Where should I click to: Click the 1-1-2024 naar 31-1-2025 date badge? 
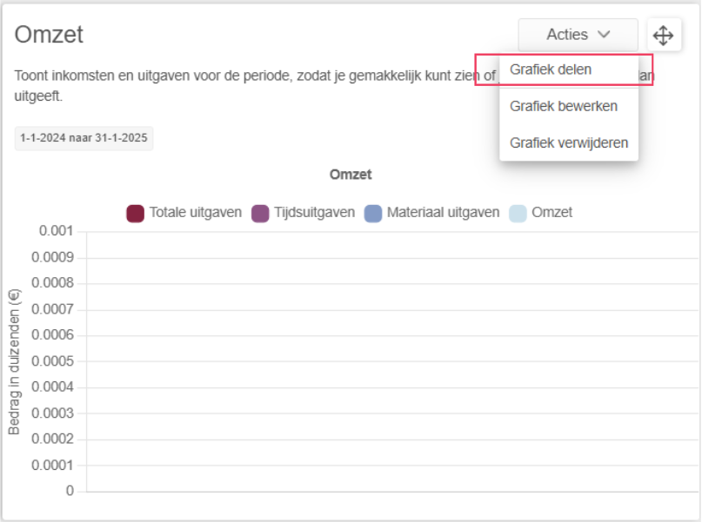(x=84, y=139)
